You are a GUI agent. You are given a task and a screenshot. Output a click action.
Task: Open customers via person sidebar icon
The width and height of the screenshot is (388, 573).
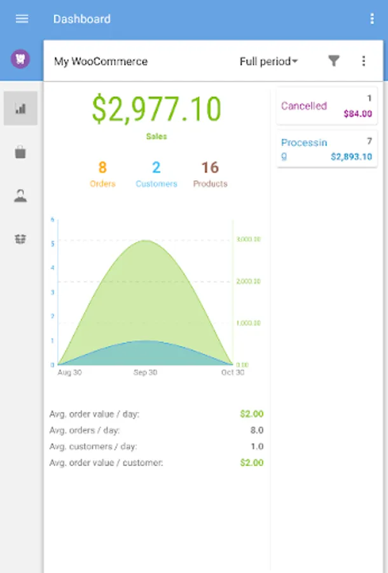tap(20, 195)
